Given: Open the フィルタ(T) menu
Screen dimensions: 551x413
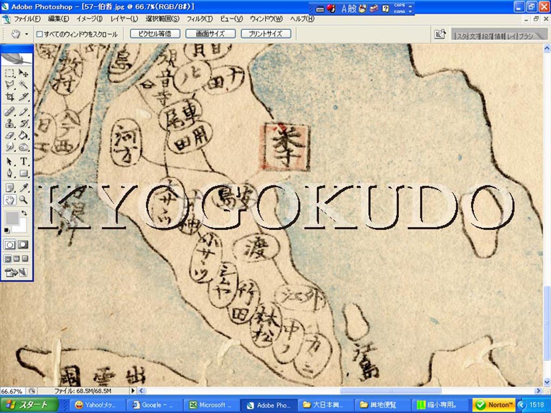Looking at the screenshot, I should [x=199, y=19].
